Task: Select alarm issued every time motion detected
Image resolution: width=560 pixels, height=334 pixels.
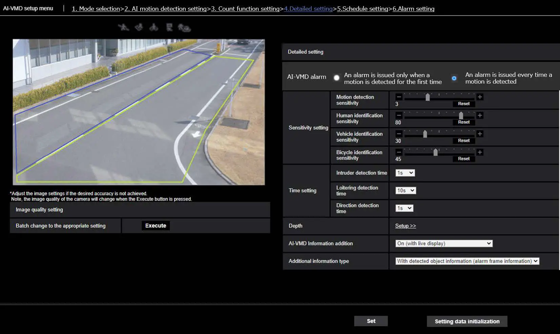Action: point(454,78)
